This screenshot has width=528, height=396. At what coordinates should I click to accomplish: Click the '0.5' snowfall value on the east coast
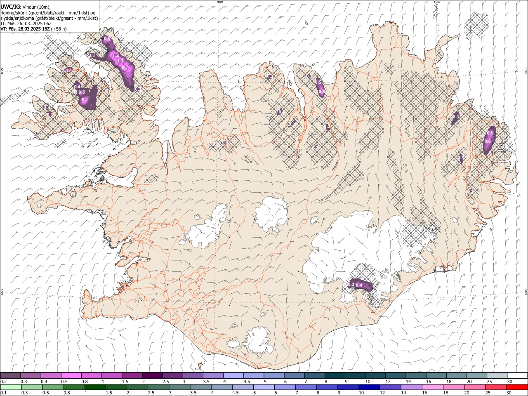pos(490,133)
